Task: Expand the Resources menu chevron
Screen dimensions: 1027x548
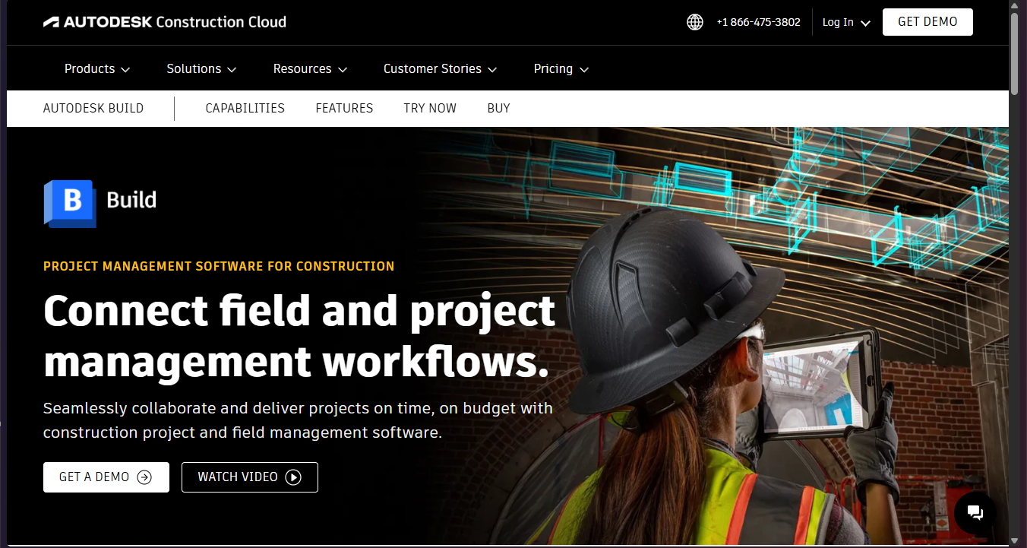Action: coord(343,69)
